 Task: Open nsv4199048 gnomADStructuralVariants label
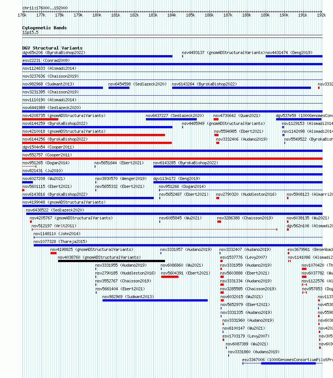pyautogui.click(x=64, y=202)
